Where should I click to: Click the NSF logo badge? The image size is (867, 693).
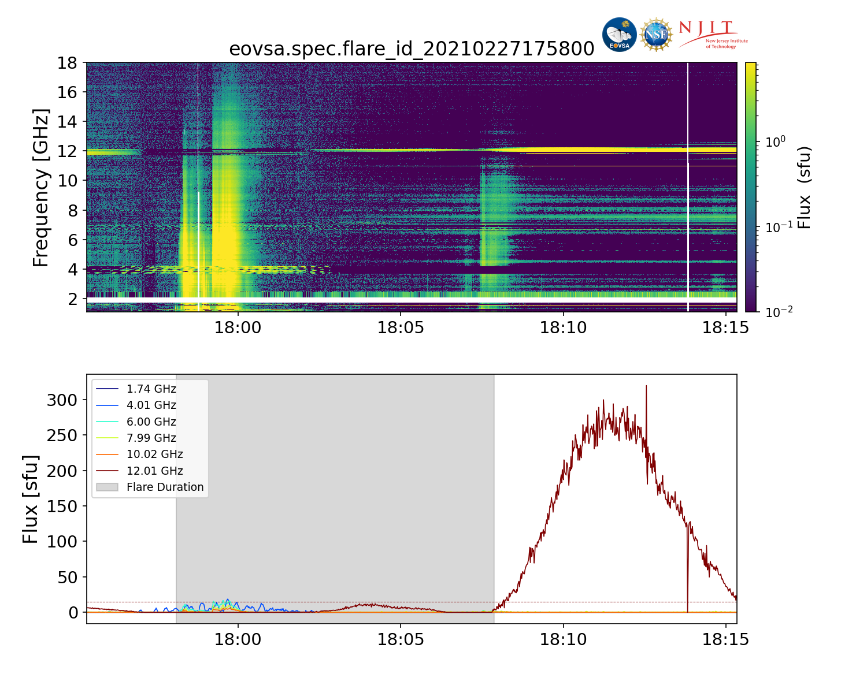(x=656, y=35)
